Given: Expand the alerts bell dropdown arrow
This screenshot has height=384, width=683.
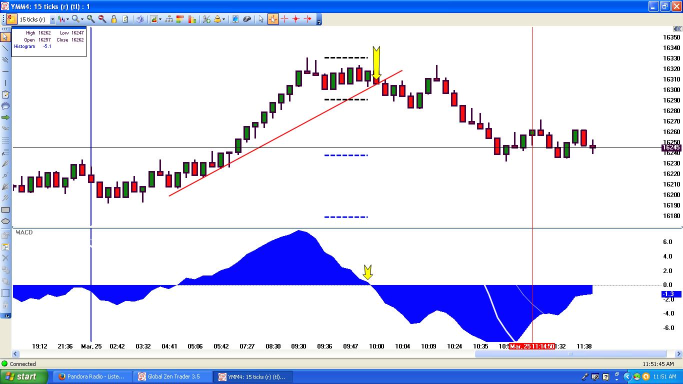Looking at the screenshot, I should pos(223,19).
